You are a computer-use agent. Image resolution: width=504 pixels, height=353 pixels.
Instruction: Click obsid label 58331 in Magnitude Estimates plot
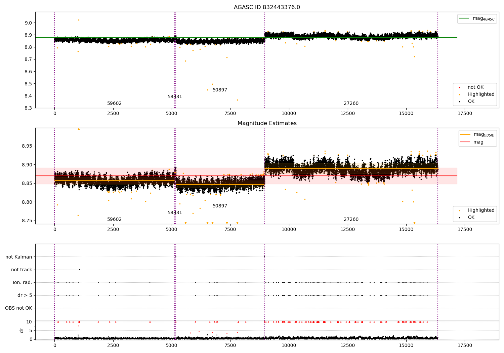tap(175, 213)
